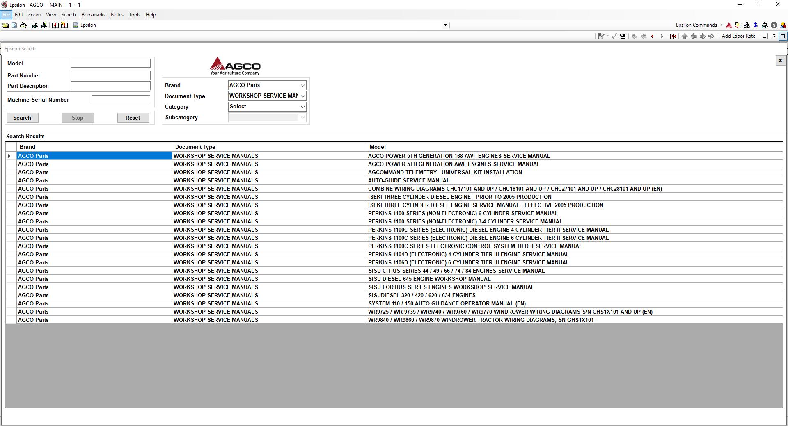Open the shopping cart icon
The height and width of the screenshot is (426, 788).
pos(623,36)
